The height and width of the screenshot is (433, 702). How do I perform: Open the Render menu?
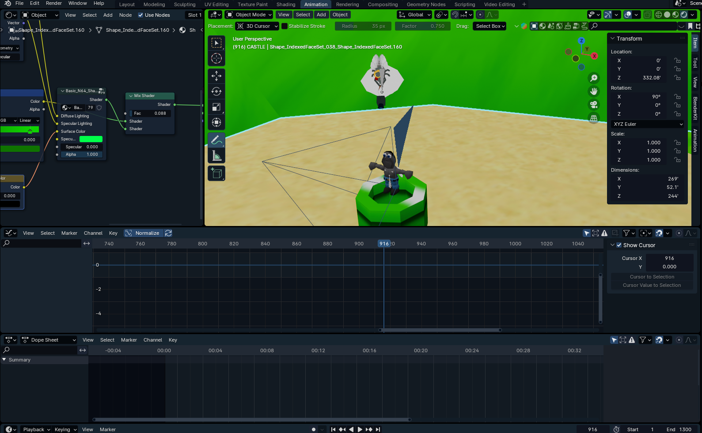[54, 3]
